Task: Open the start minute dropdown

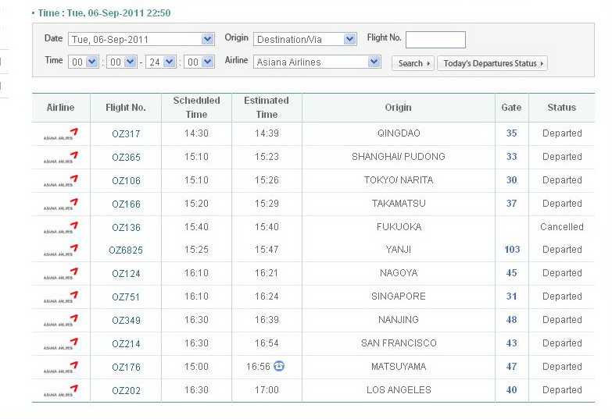Action: click(x=122, y=62)
